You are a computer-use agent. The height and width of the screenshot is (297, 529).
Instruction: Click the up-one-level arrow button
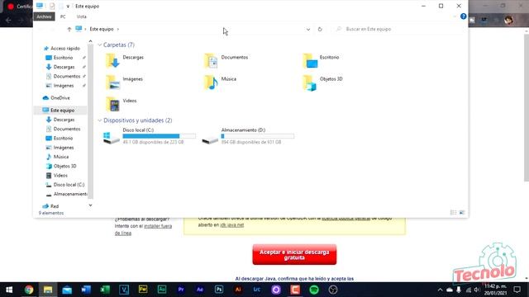(69, 30)
